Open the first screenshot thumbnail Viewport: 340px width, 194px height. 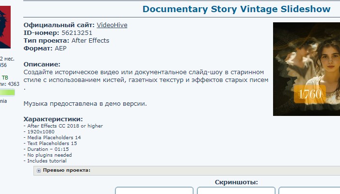[x=154, y=191]
